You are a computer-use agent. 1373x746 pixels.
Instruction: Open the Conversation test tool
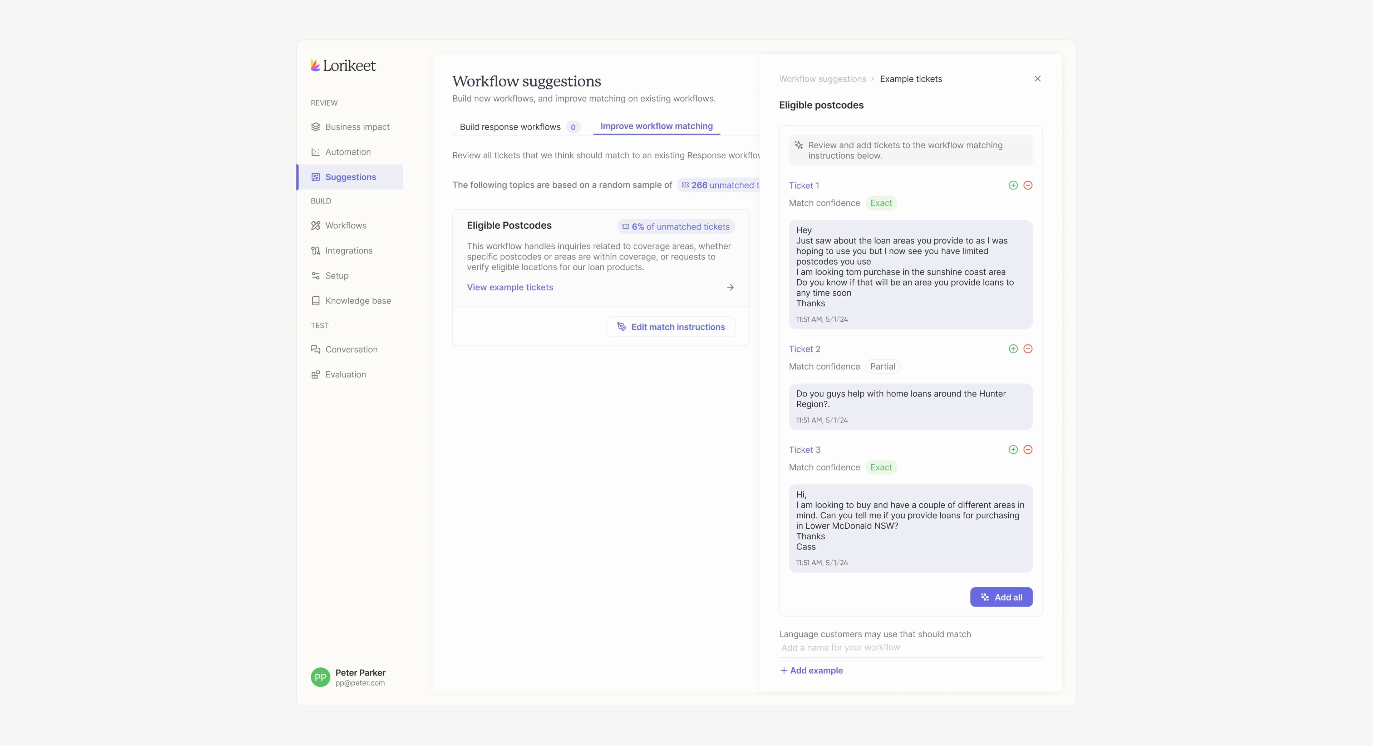coord(351,349)
